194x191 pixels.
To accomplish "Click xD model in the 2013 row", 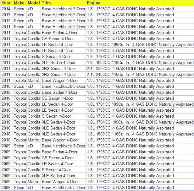I will (34, 15).
